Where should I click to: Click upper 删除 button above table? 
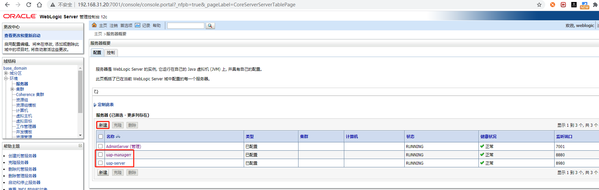coord(132,125)
